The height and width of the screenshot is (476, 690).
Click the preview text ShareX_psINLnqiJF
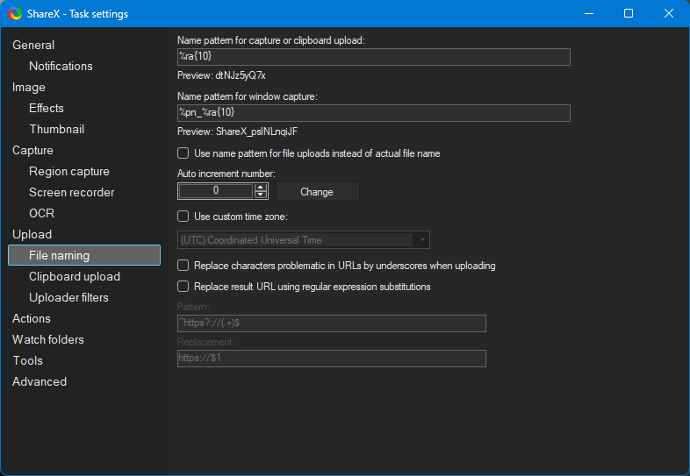256,131
